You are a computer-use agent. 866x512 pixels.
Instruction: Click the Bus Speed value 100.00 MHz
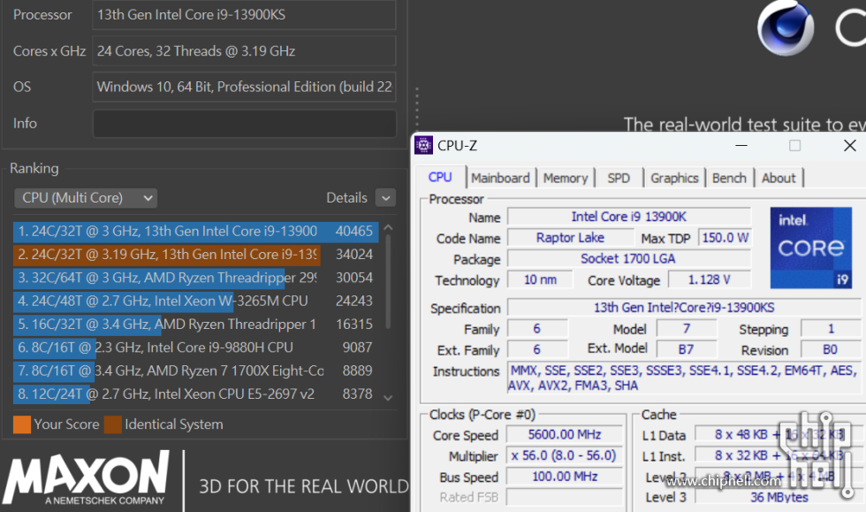(565, 477)
